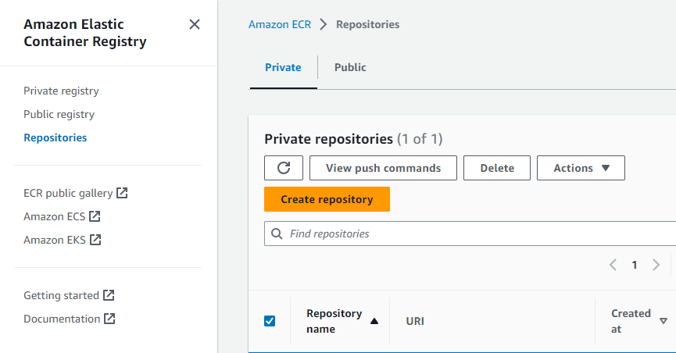676x353 pixels.
Task: Click View push commands button
Action: (x=383, y=168)
